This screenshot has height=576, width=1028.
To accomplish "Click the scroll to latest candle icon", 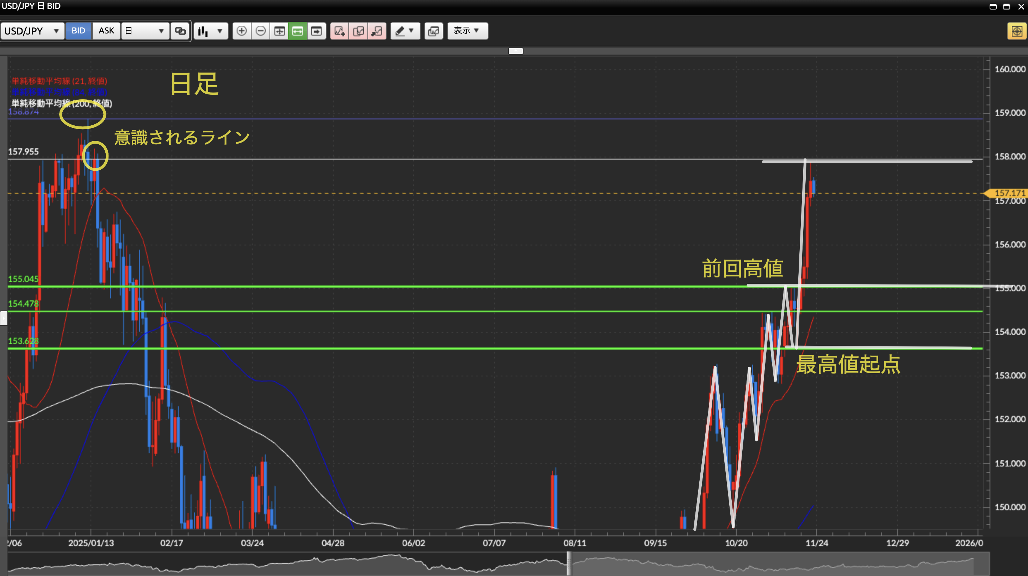I will [316, 31].
